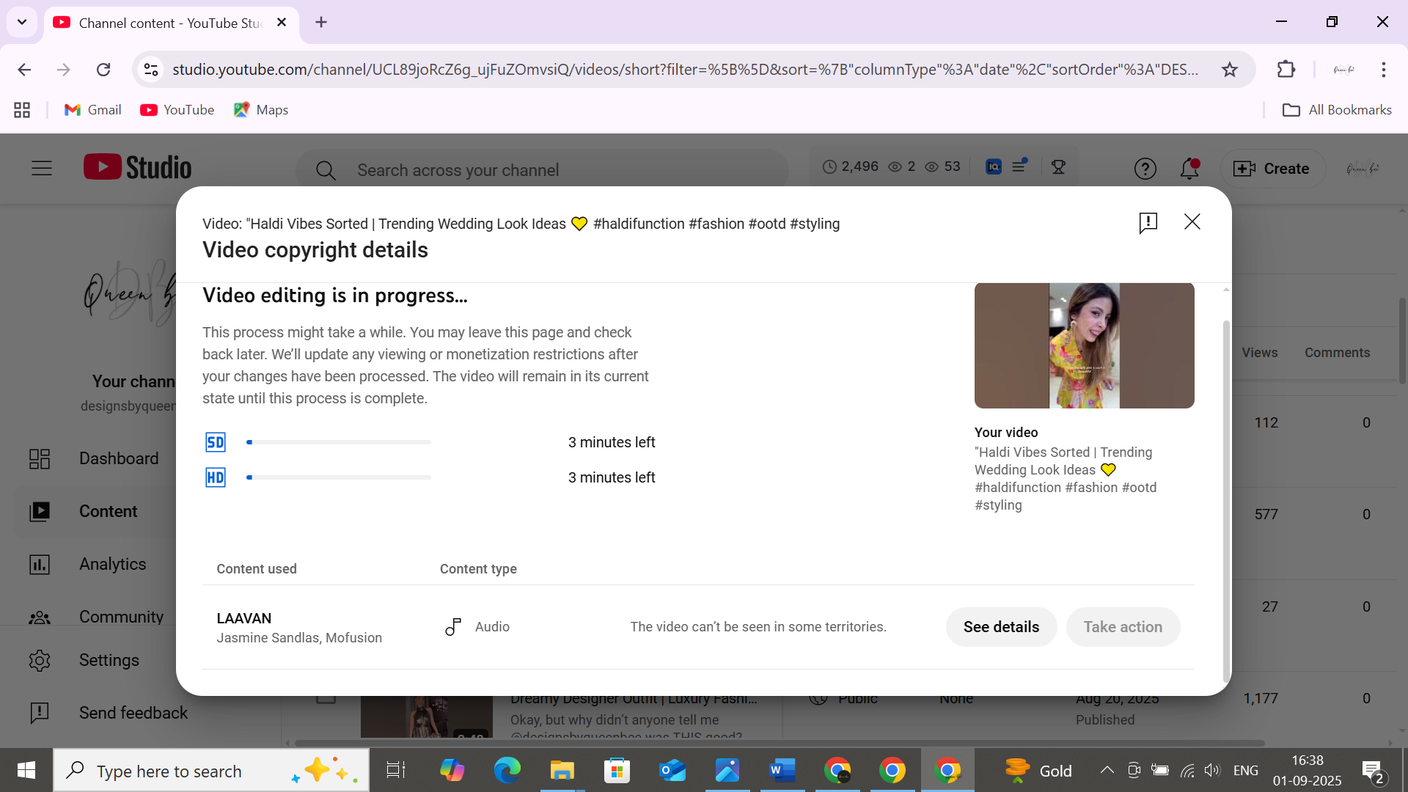Open the Studio hamburger menu
The height and width of the screenshot is (792, 1408).
[42, 169]
